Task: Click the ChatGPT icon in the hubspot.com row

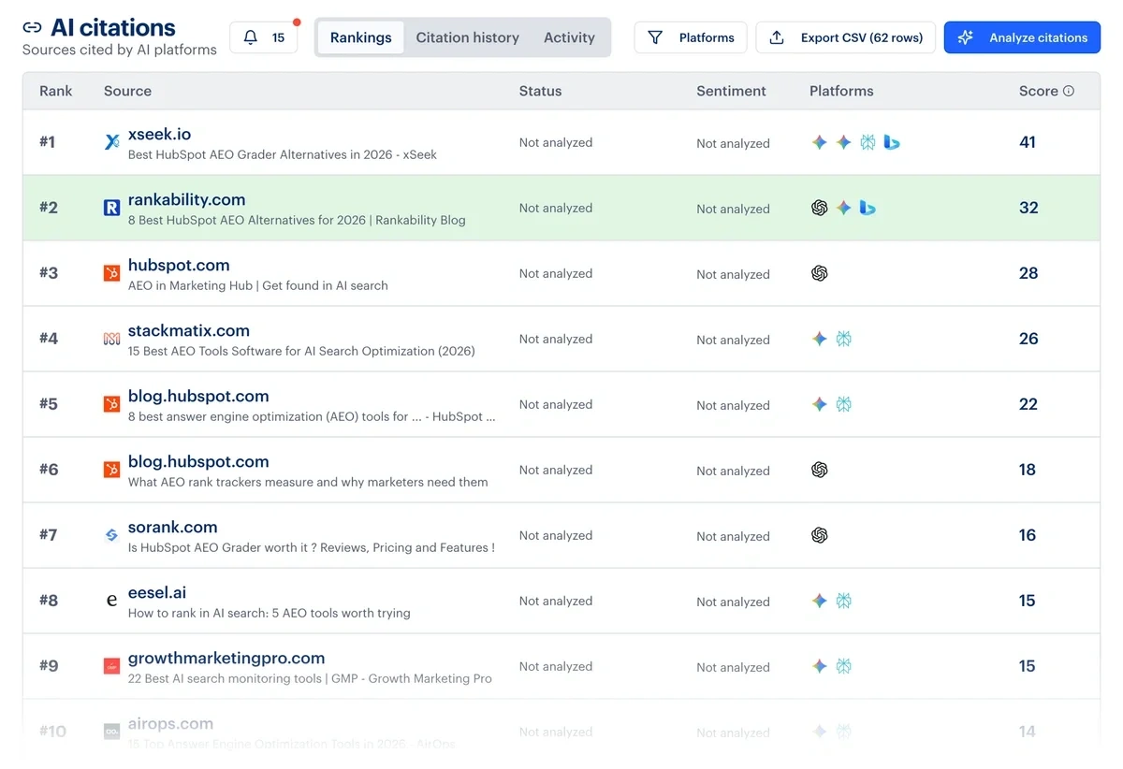Action: (x=820, y=273)
